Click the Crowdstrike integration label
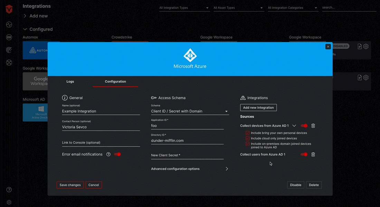380x207 pixels. (122, 37)
